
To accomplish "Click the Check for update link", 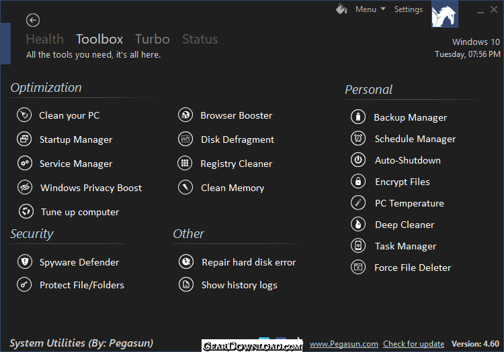I will [x=414, y=344].
